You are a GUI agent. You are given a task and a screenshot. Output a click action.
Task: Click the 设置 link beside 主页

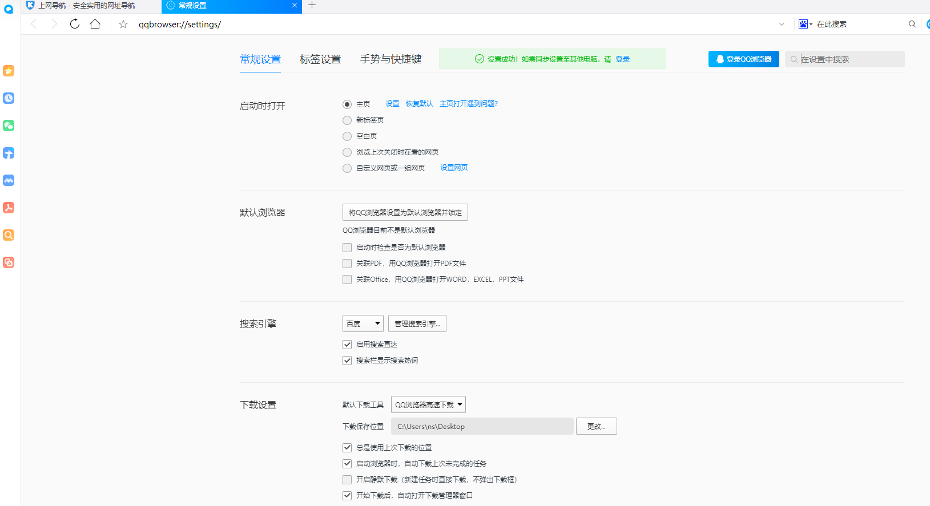(x=392, y=104)
